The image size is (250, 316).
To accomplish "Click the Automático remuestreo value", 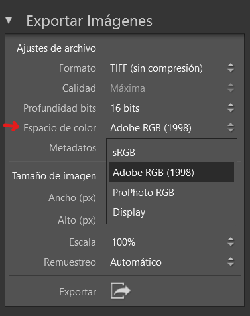I will pyautogui.click(x=136, y=262).
